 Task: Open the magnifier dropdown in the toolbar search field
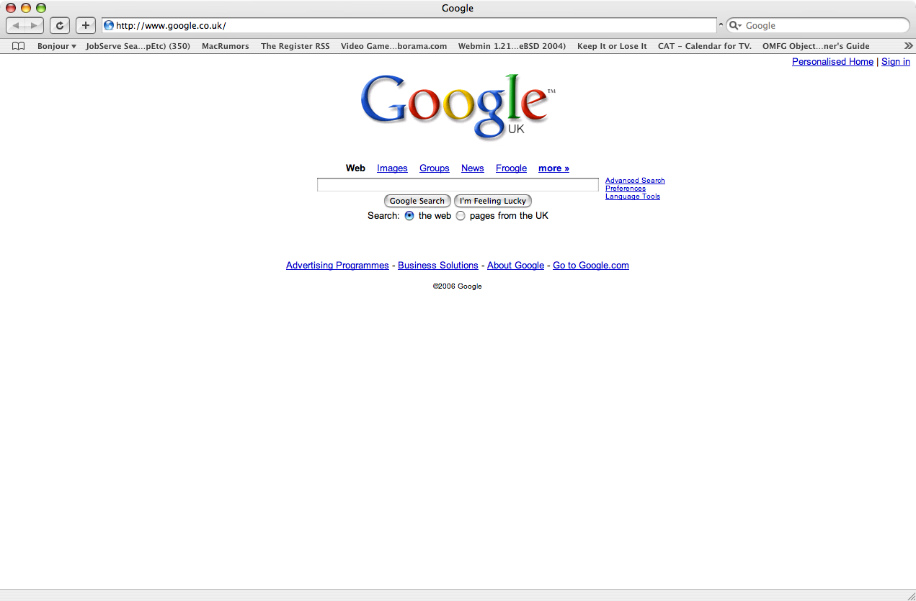point(735,25)
